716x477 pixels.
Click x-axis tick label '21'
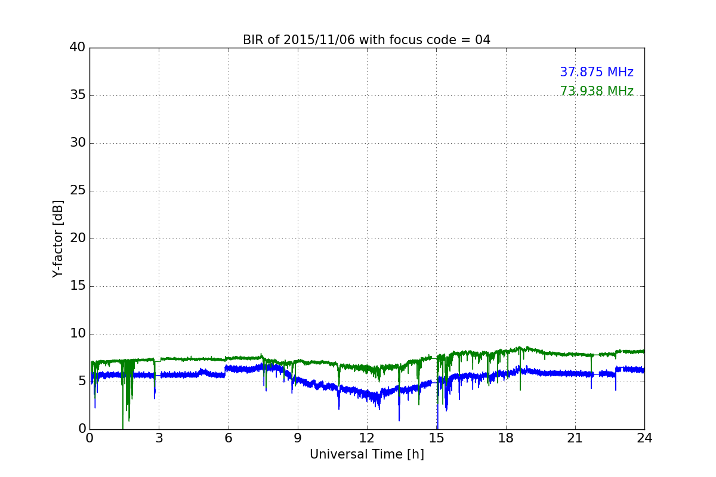pyautogui.click(x=575, y=438)
